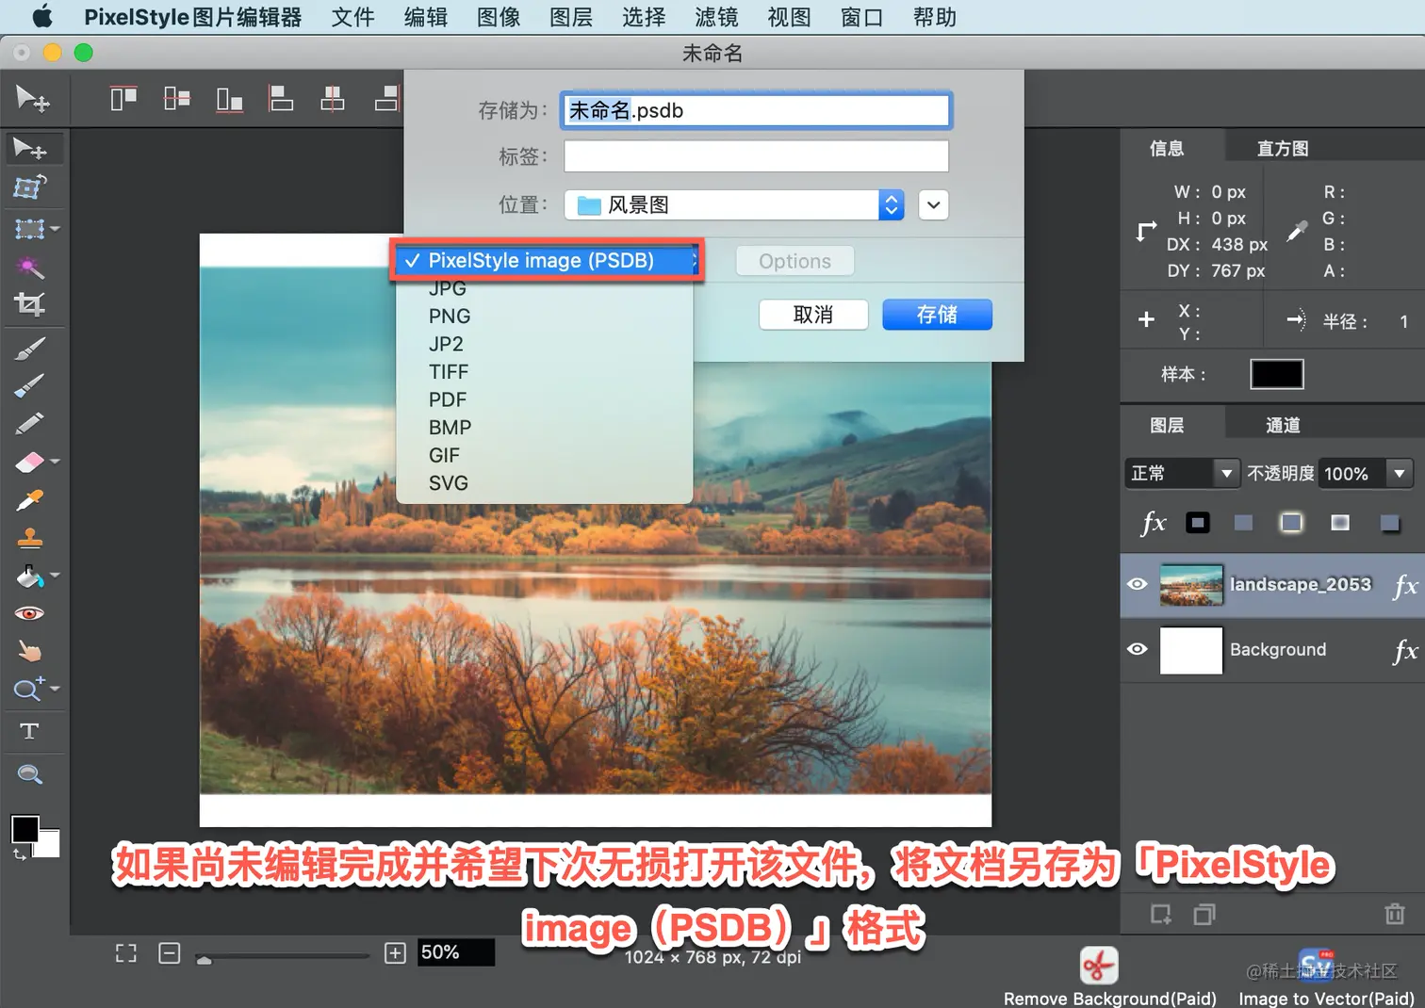1425x1008 pixels.
Task: Hide the Background layer
Action: click(x=1138, y=649)
